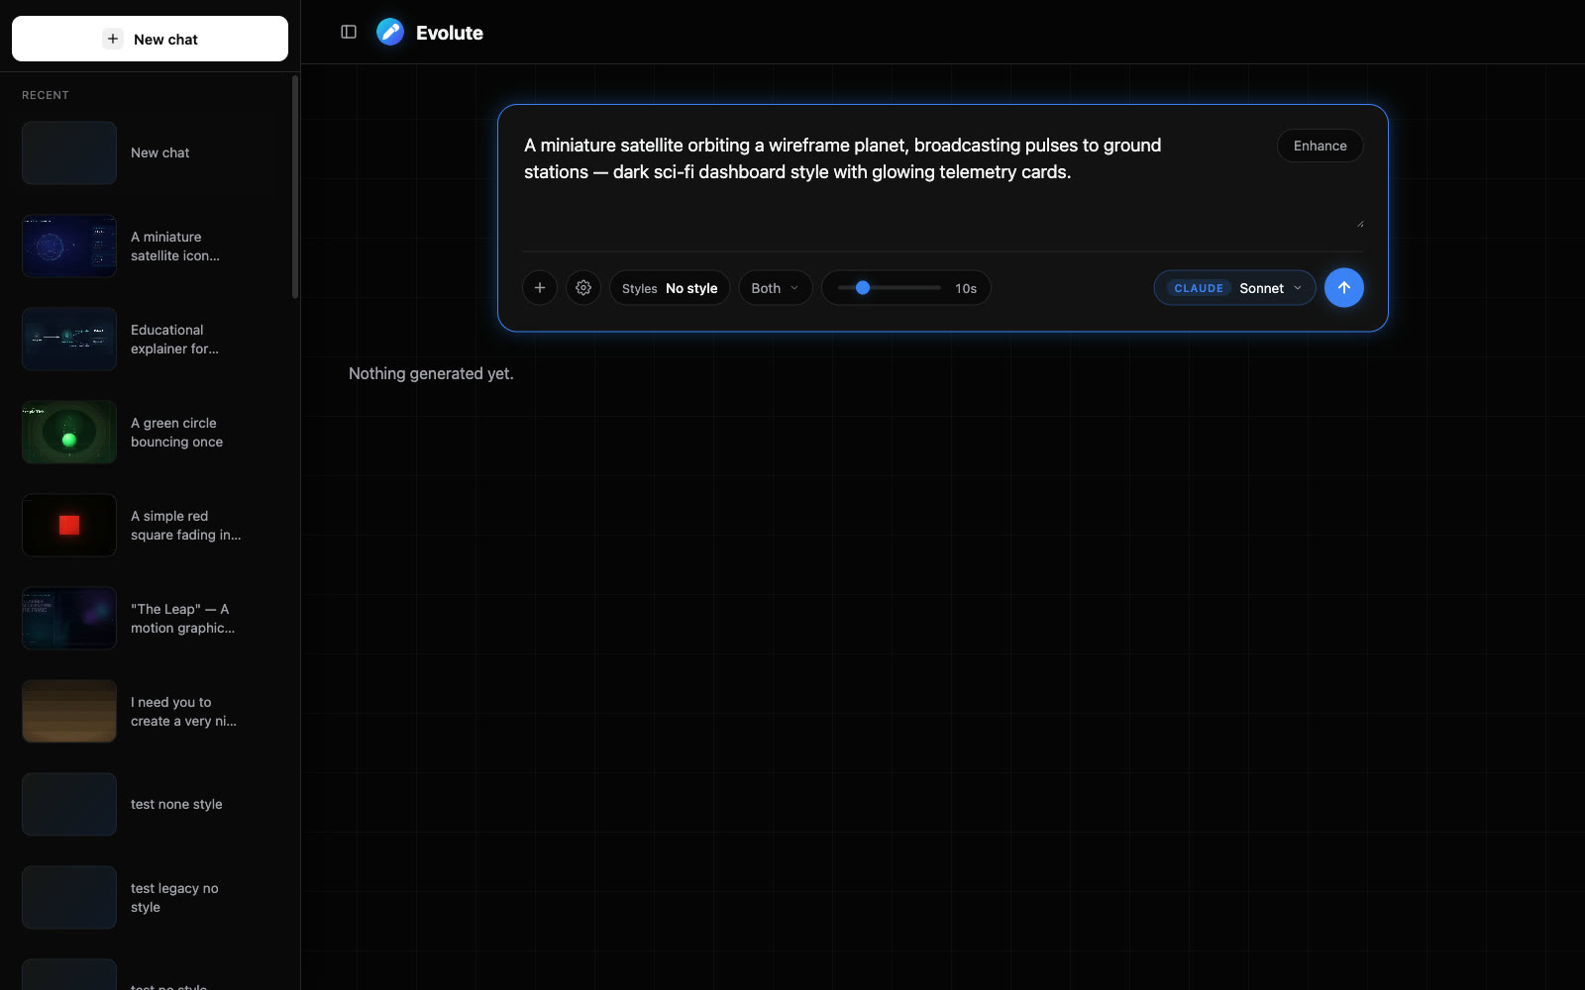Open the Claude Sonnet model dropdown
The image size is (1585, 990).
coord(1234,288)
